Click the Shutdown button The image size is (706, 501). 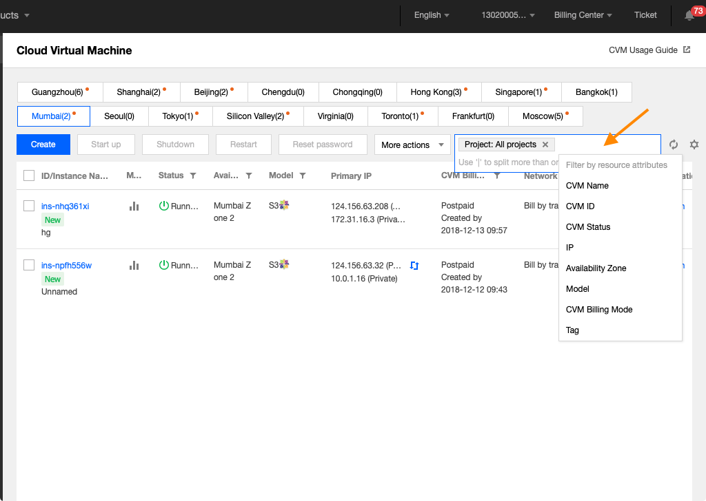point(175,145)
